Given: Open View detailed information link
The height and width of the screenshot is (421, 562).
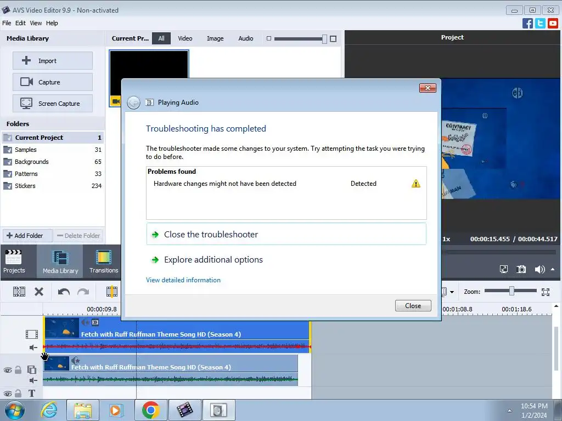Looking at the screenshot, I should click(183, 280).
